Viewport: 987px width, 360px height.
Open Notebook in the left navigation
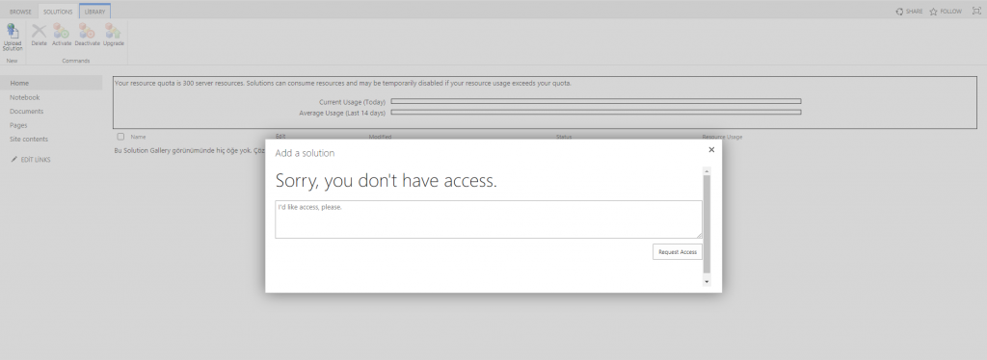point(24,97)
